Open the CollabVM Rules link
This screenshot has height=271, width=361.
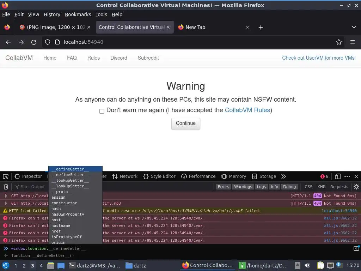[x=247, y=110]
